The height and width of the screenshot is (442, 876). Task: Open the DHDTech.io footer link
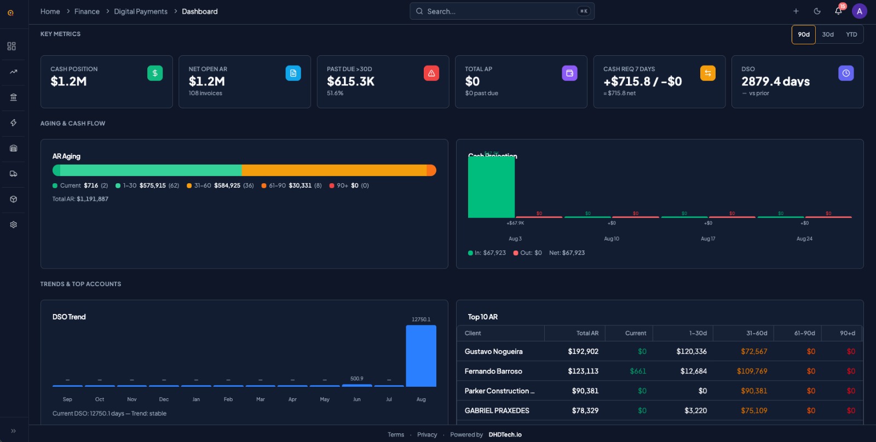505,435
